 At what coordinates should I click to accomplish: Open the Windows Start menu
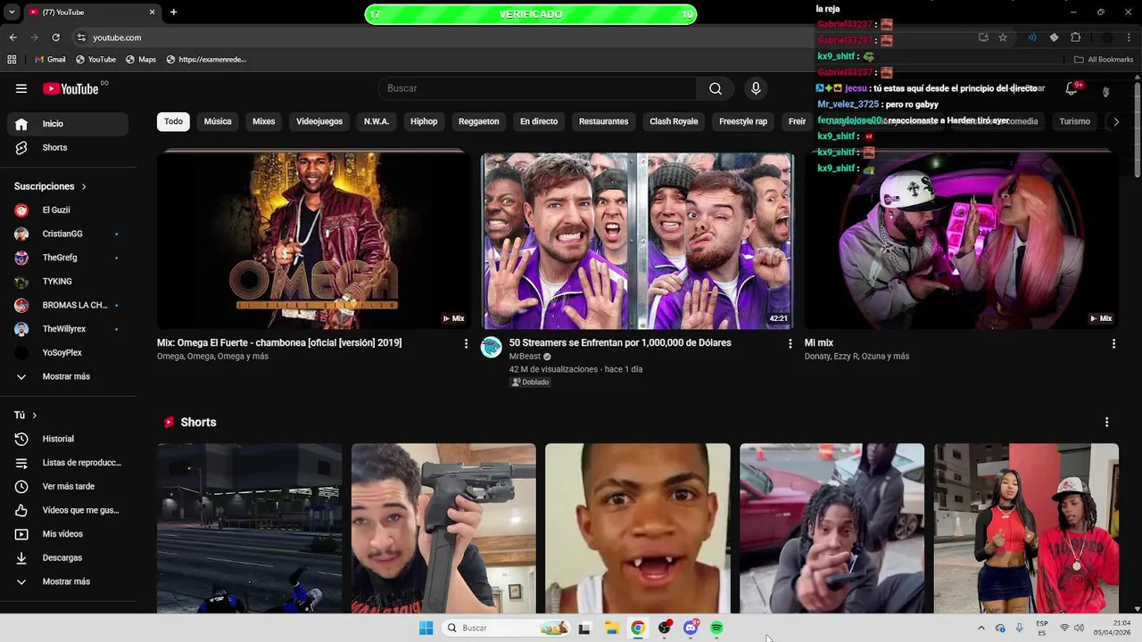click(x=426, y=628)
